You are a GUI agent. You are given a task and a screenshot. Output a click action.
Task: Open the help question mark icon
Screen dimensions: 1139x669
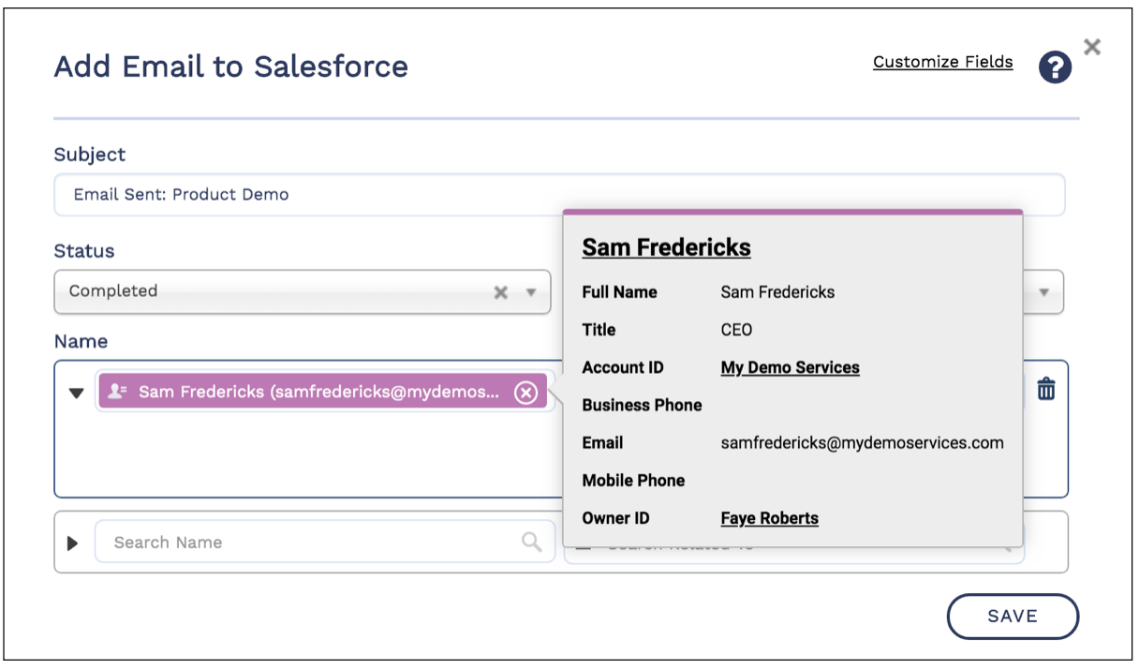click(x=1055, y=67)
